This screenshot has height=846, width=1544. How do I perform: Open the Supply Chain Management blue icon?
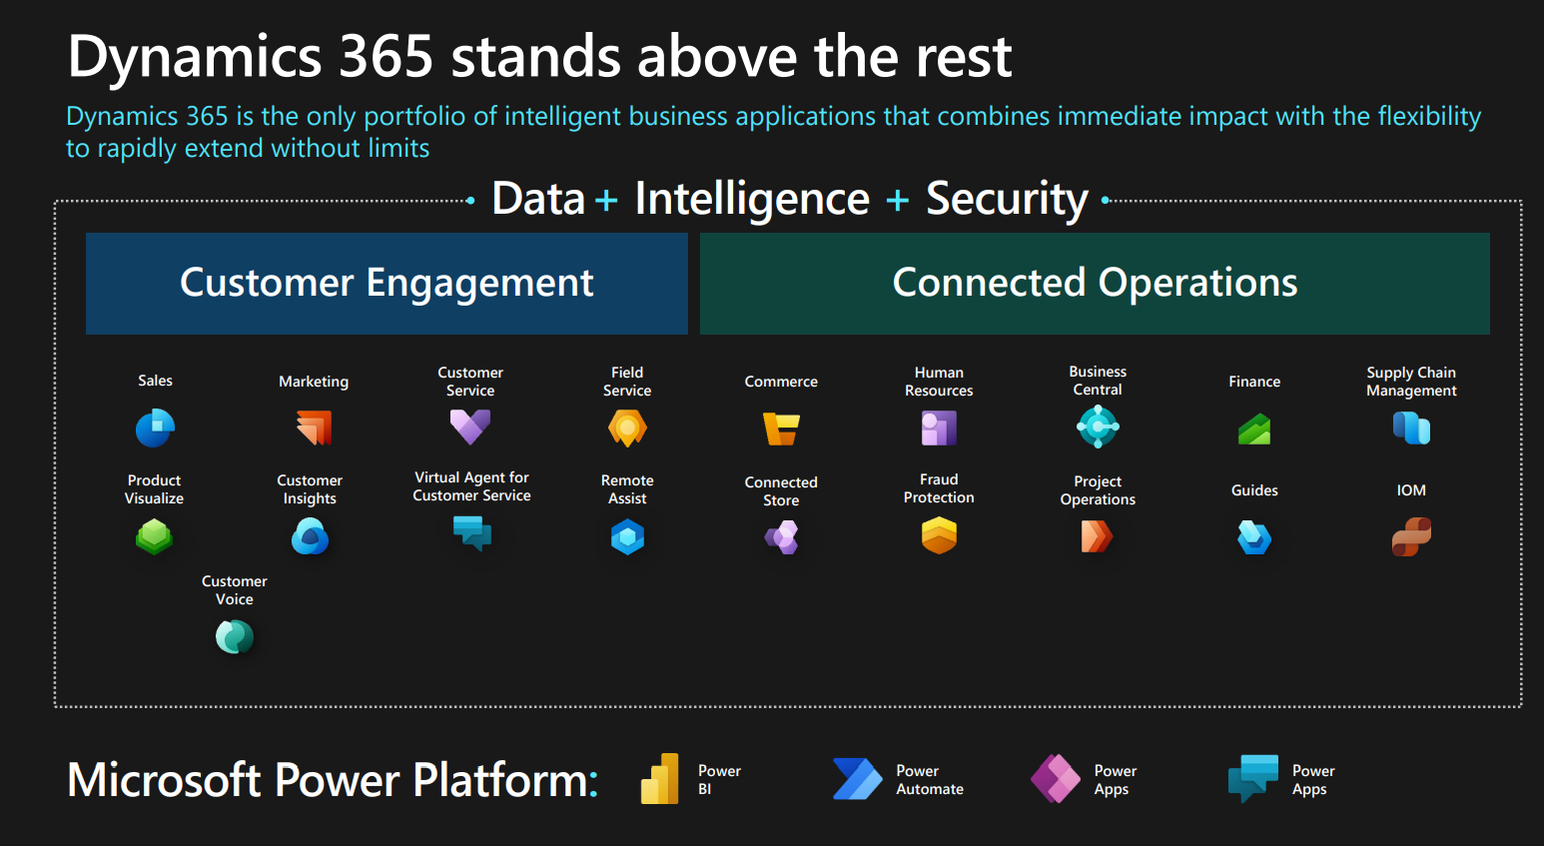pos(1411,428)
